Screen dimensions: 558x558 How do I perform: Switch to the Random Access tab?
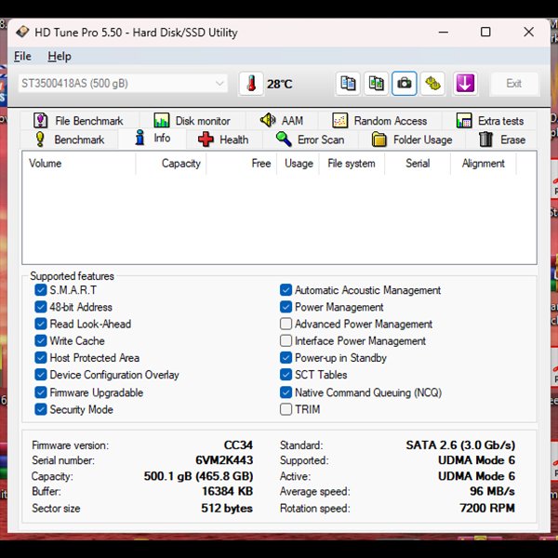(379, 121)
